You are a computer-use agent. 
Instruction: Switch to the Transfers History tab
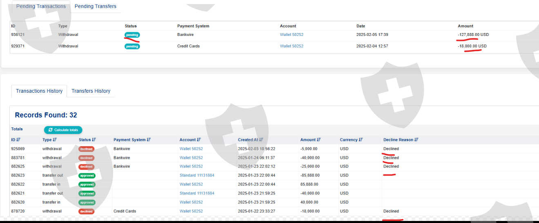(91, 91)
